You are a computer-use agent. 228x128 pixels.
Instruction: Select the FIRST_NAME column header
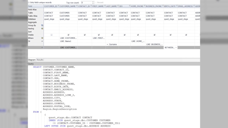pos(99,6)
